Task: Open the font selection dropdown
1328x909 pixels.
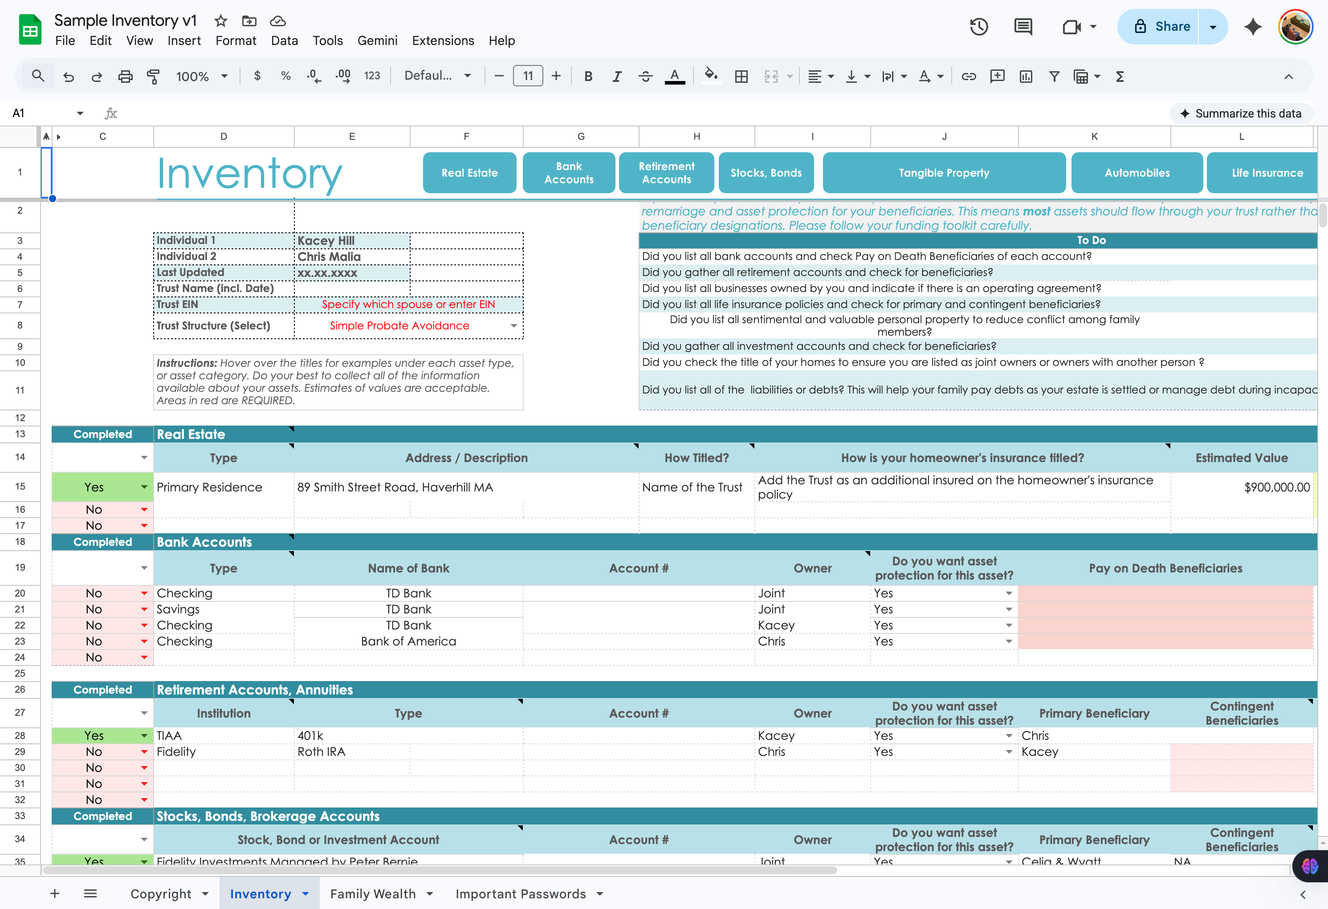Action: coord(438,76)
